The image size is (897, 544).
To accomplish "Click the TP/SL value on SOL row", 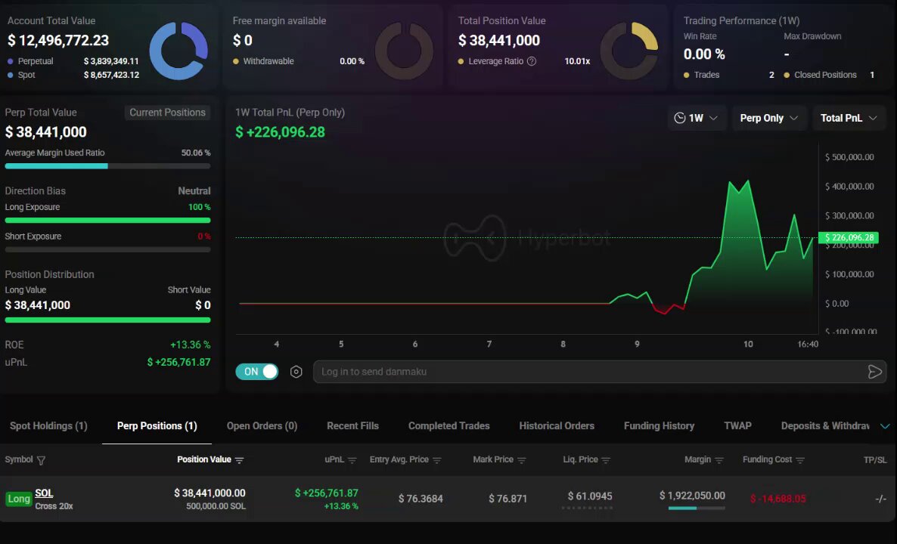I will point(880,499).
